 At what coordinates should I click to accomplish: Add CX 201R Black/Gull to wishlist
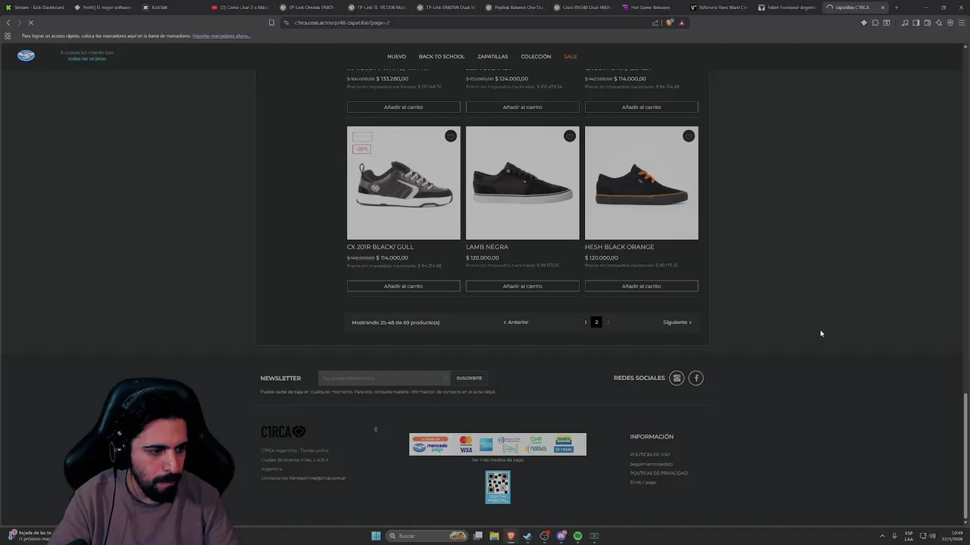tap(451, 136)
